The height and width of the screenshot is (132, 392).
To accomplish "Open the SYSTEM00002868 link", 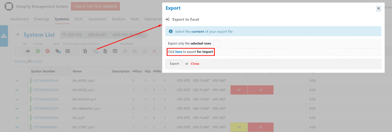I will pos(46,118).
